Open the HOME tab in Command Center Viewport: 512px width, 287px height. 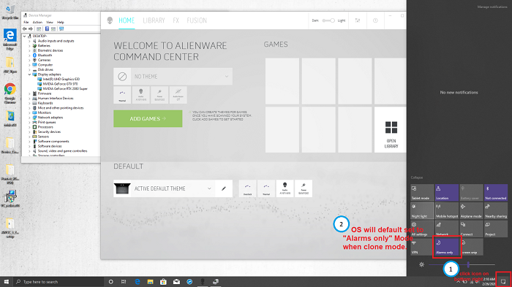tap(127, 20)
